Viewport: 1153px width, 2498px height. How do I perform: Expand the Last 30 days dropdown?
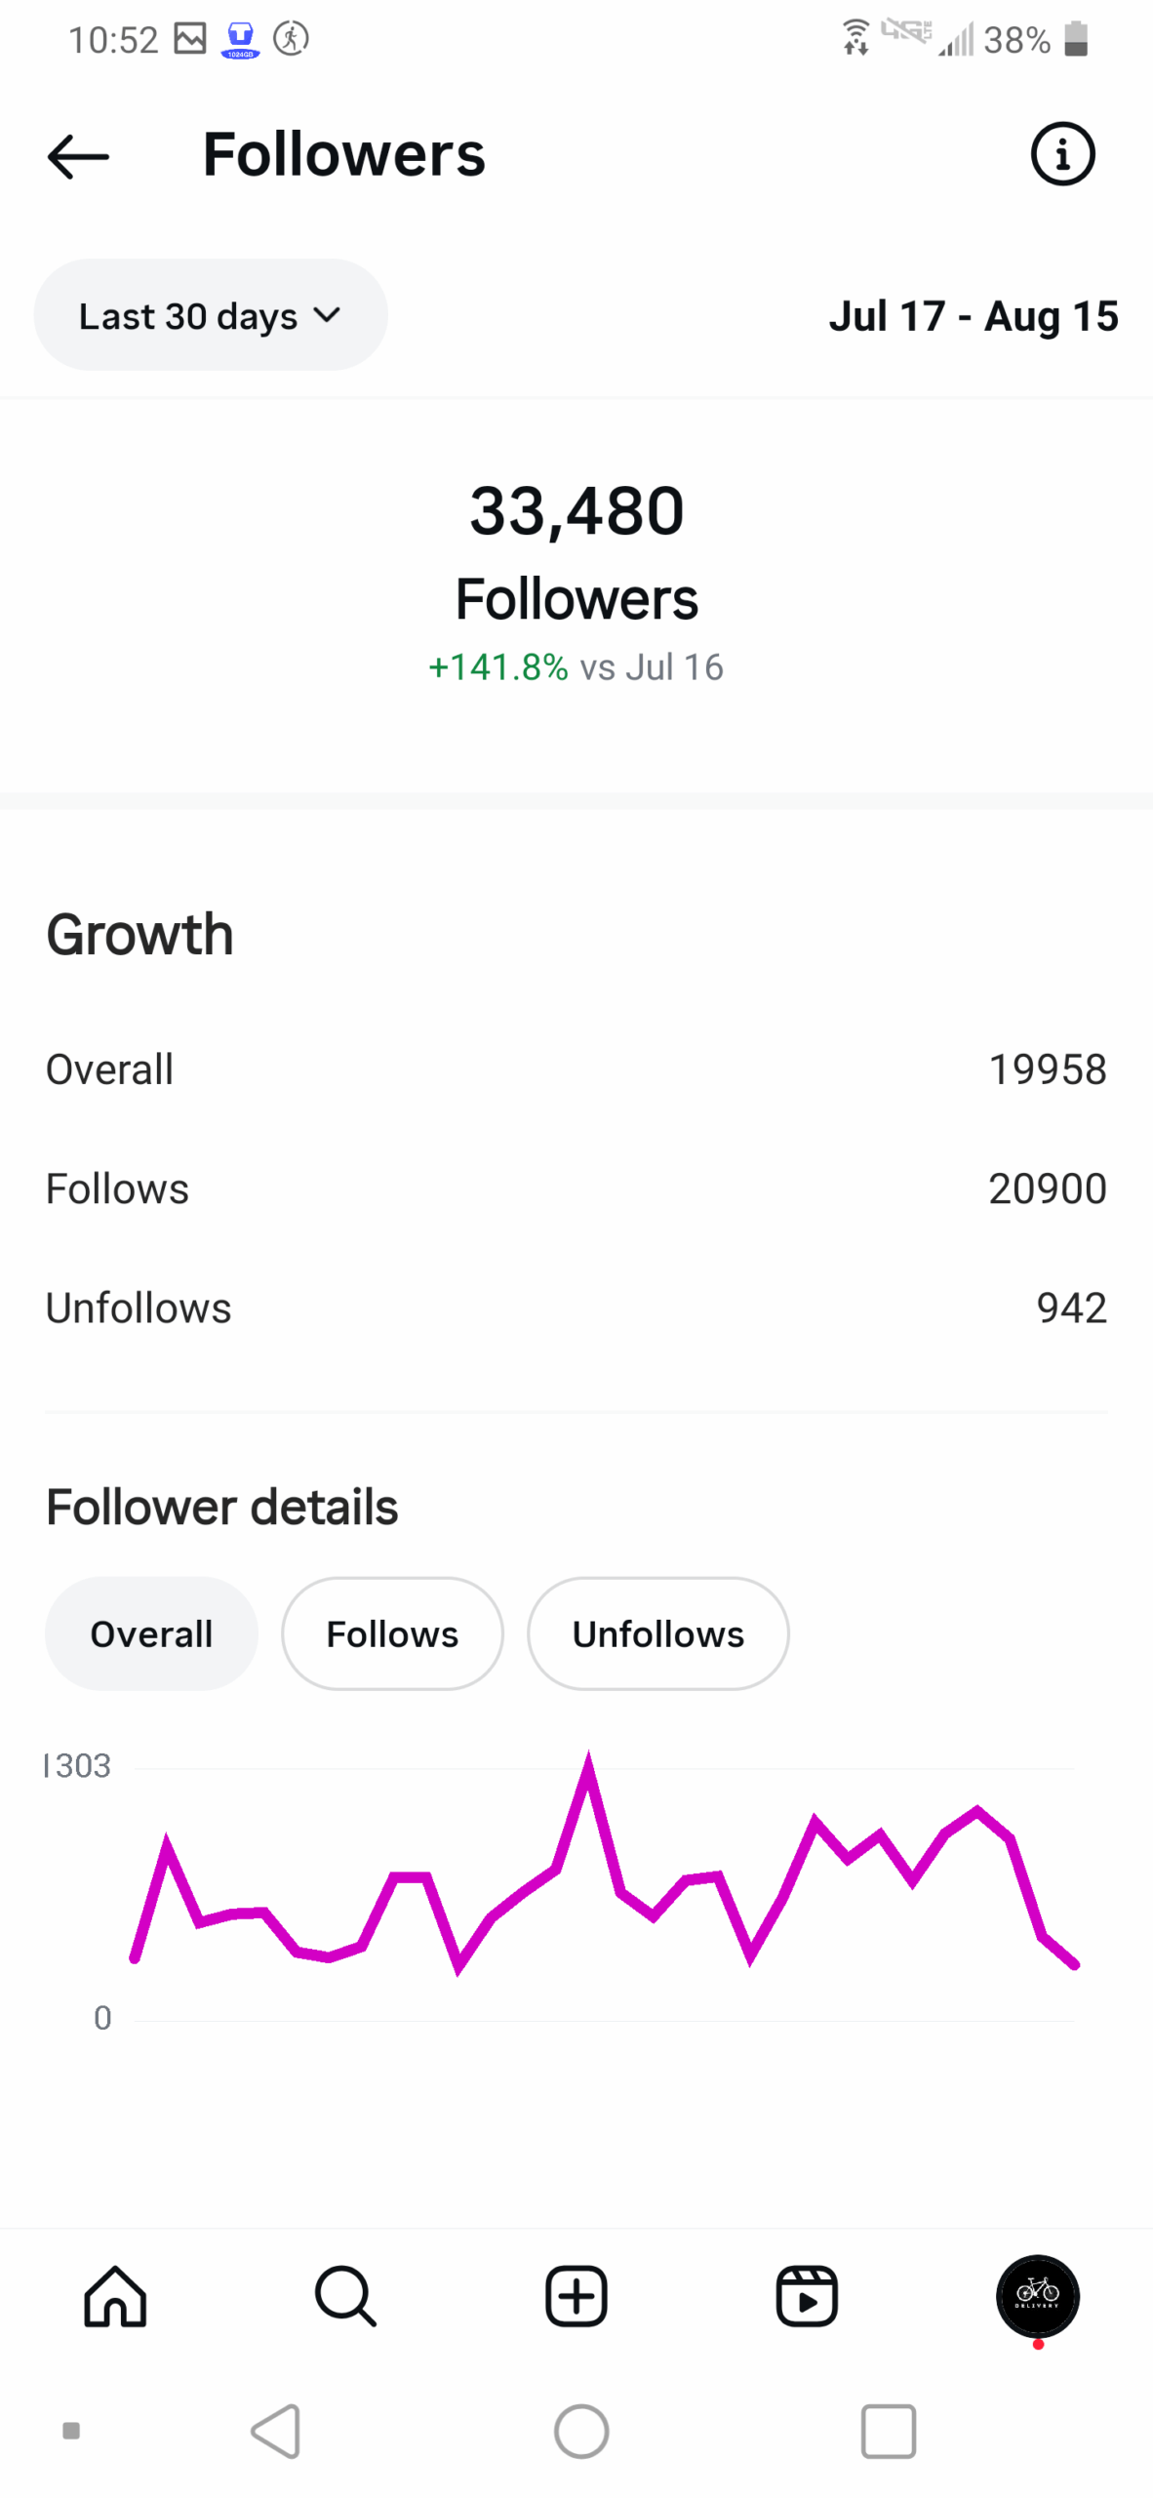point(211,315)
